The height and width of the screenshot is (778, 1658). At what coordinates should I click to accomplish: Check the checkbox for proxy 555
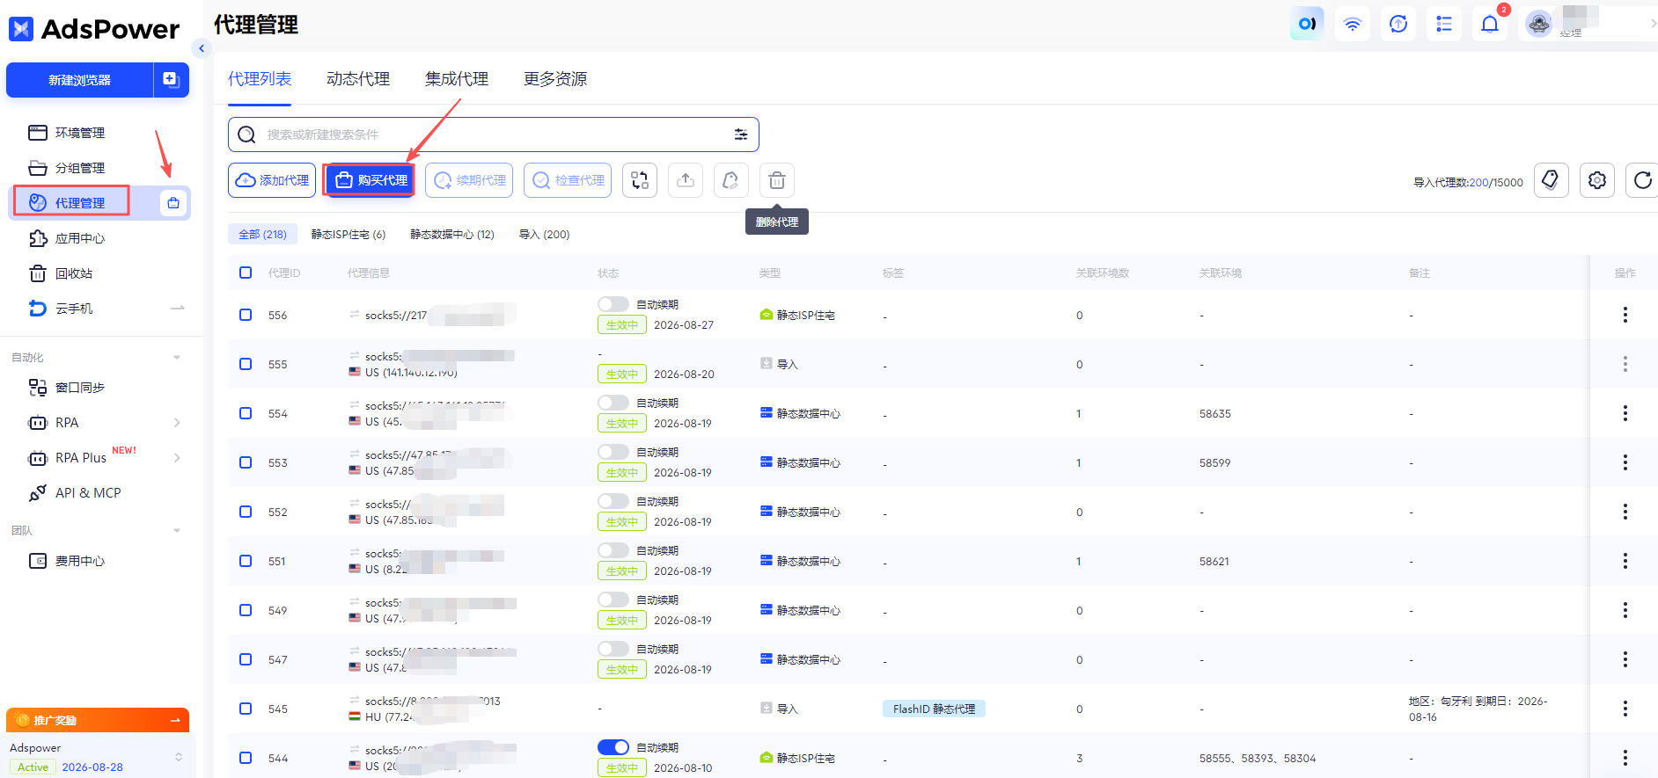click(246, 364)
